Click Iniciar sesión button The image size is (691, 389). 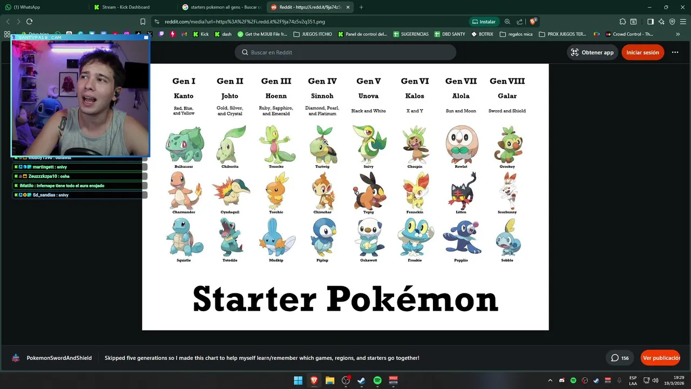642,52
